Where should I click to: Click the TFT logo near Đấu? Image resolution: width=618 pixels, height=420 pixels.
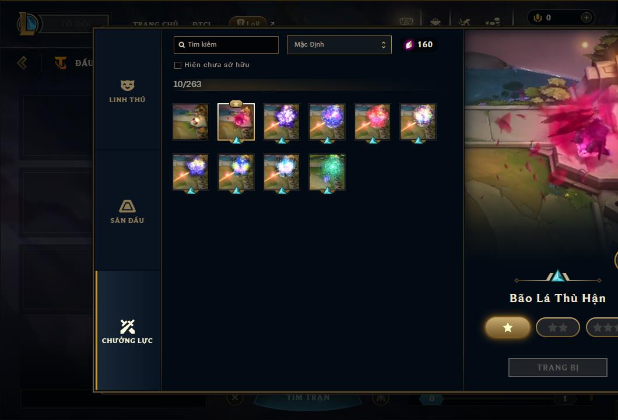click(x=61, y=62)
